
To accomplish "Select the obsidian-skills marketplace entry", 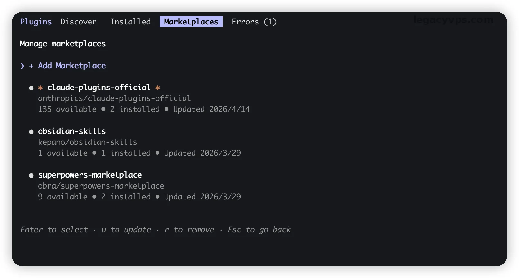I will (72, 131).
